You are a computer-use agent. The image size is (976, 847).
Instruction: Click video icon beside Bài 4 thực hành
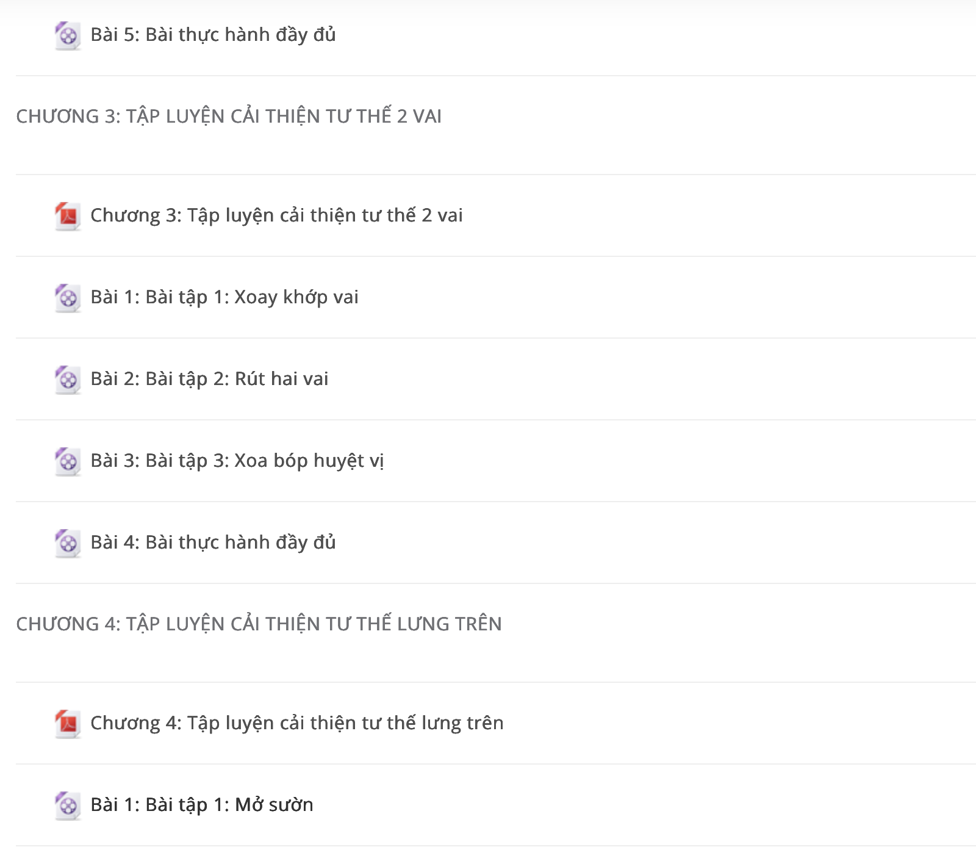pos(68,543)
